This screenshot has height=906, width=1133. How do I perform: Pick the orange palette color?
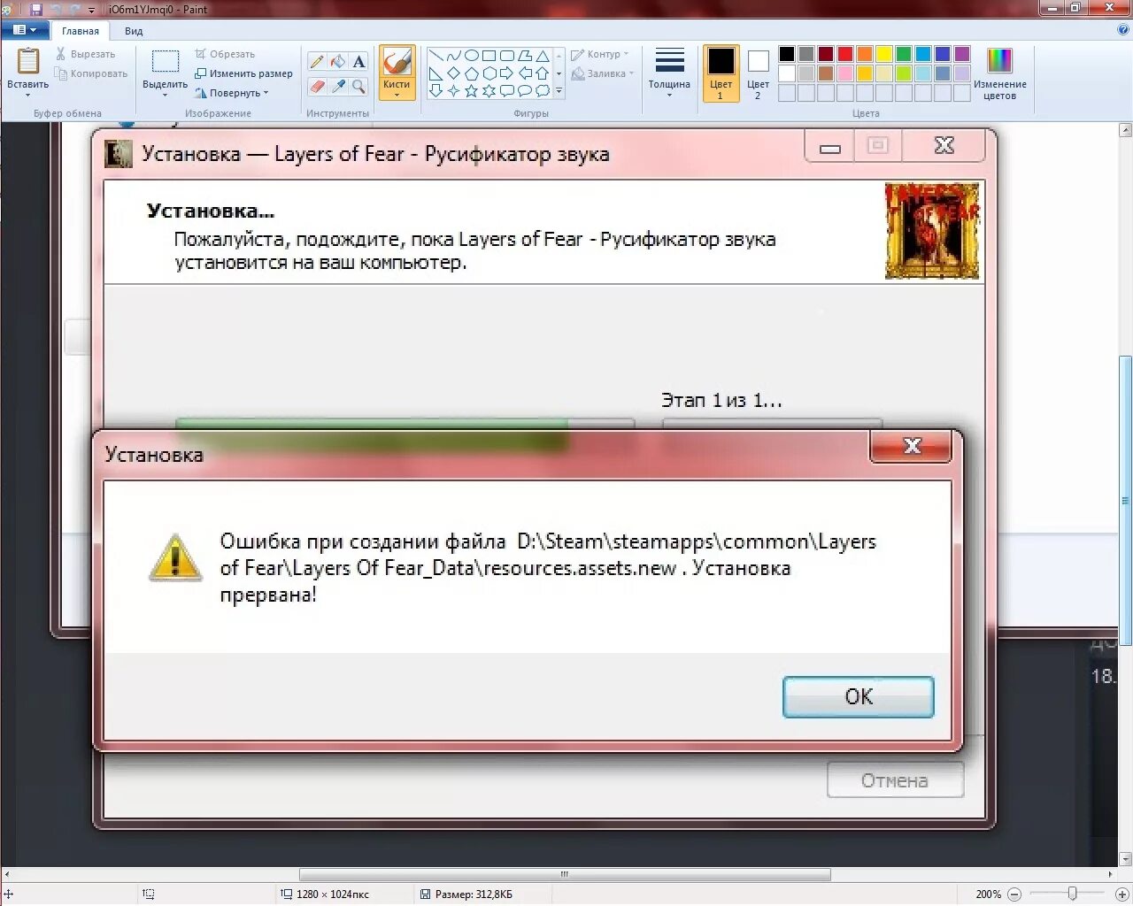click(865, 54)
